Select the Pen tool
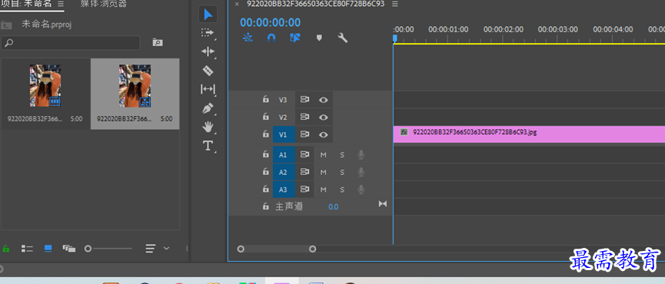The width and height of the screenshot is (665, 284). (x=208, y=108)
